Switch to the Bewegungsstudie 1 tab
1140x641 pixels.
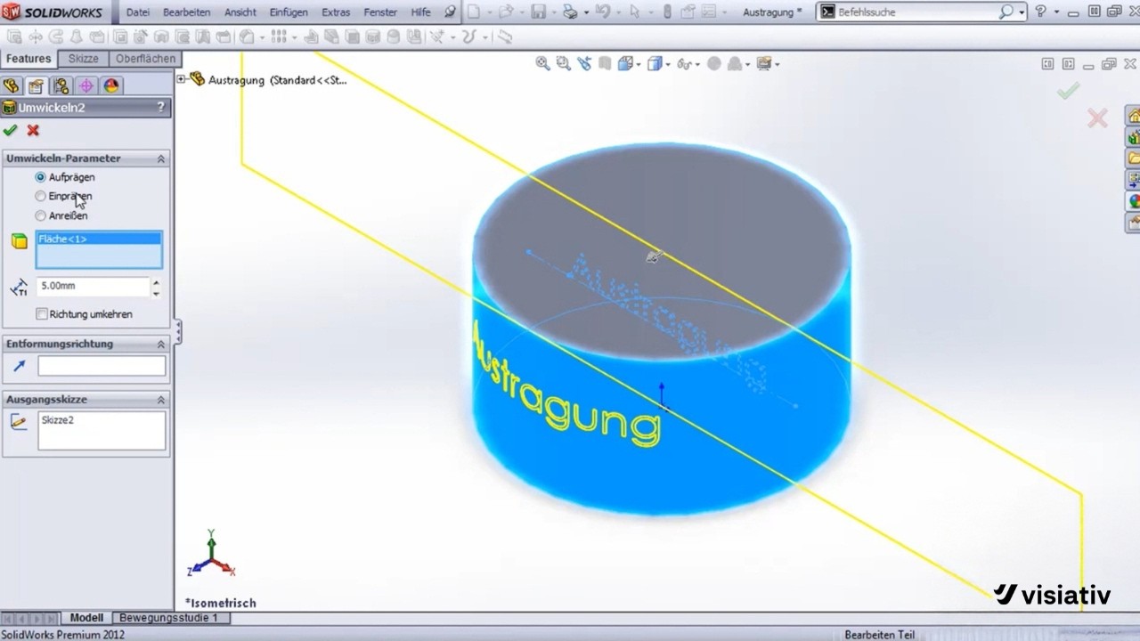pos(168,618)
